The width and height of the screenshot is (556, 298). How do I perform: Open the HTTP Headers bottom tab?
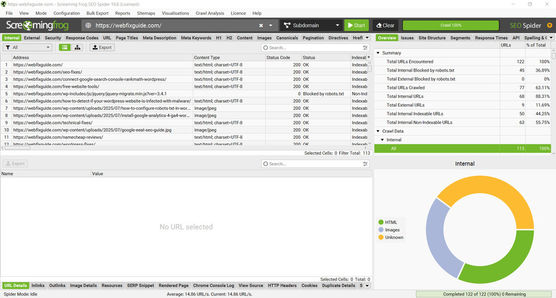coord(282,285)
